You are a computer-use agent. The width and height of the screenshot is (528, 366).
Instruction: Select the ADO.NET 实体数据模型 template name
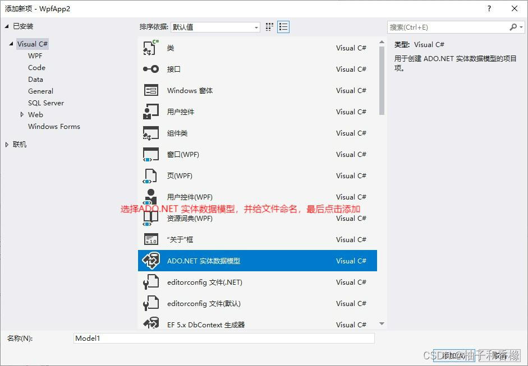click(204, 261)
